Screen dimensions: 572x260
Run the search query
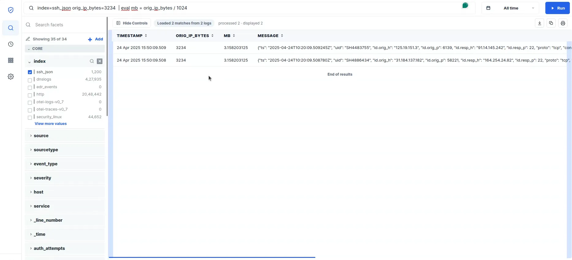[x=557, y=8]
